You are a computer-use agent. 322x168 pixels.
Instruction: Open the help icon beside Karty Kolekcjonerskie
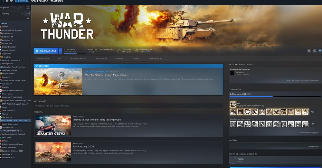click(x=256, y=154)
